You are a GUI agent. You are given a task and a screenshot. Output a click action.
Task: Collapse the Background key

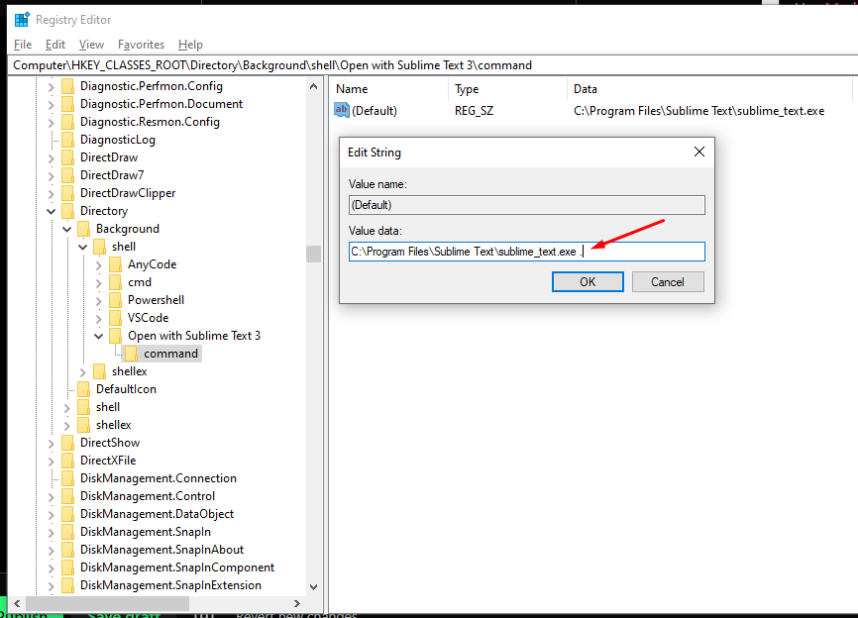click(x=66, y=229)
